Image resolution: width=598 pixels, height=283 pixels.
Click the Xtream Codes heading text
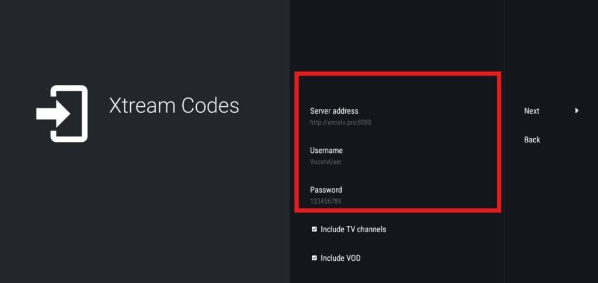click(x=174, y=106)
